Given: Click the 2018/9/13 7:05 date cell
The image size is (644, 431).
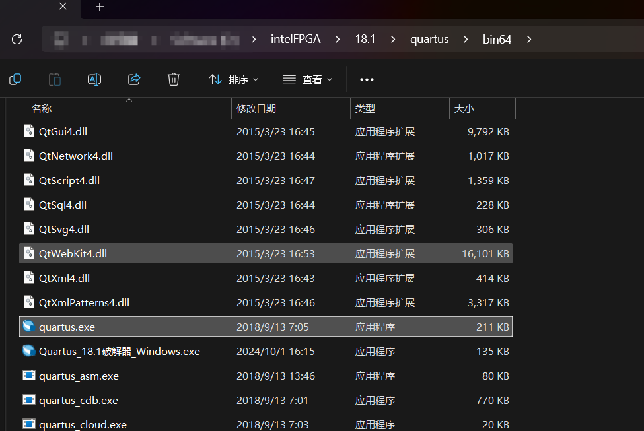Looking at the screenshot, I should coord(272,327).
